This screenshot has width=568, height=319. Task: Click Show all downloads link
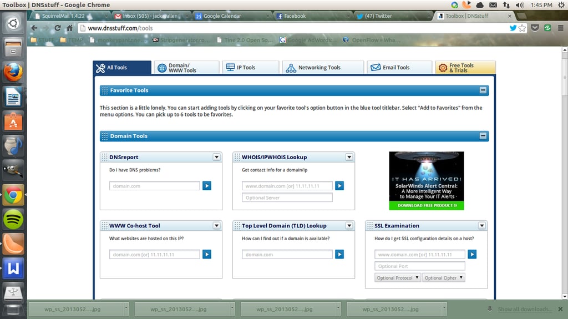coord(525,309)
